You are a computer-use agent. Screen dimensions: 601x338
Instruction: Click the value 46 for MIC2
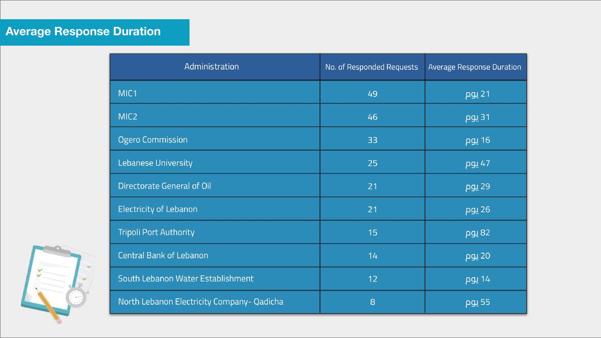(x=373, y=117)
